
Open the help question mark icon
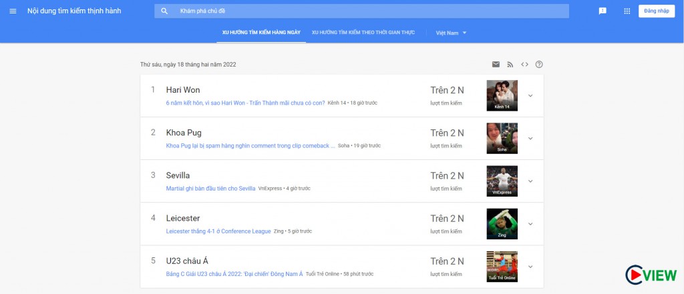point(539,65)
